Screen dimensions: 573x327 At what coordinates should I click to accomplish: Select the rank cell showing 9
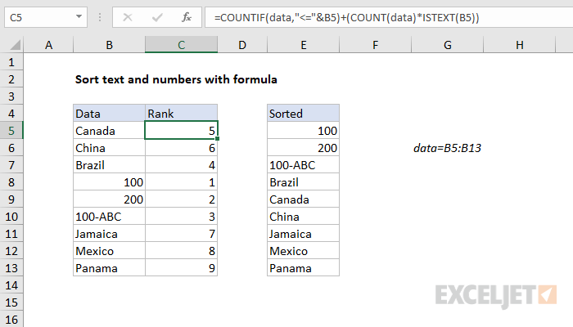(181, 268)
